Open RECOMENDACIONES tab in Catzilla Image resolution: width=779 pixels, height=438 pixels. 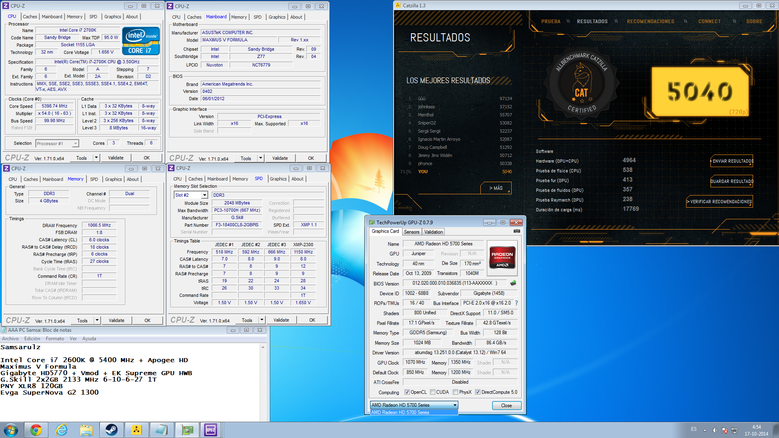click(x=650, y=21)
